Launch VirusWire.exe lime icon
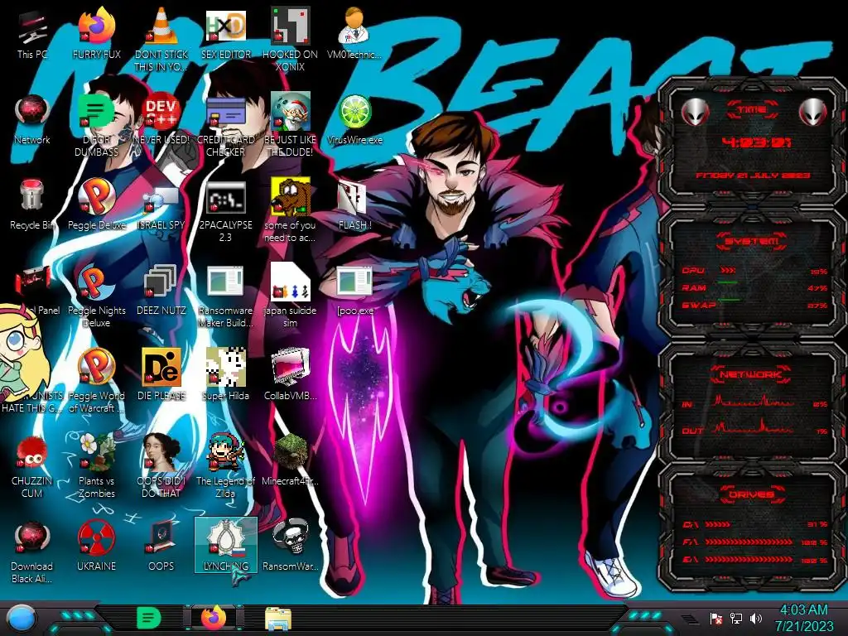Image resolution: width=848 pixels, height=636 pixels. click(x=354, y=119)
